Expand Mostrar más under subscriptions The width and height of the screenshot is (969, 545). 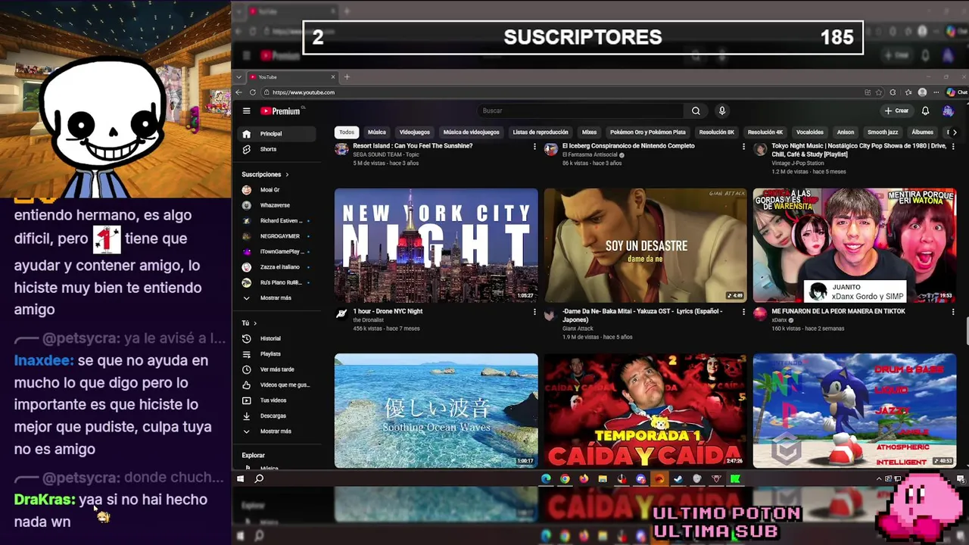(276, 297)
